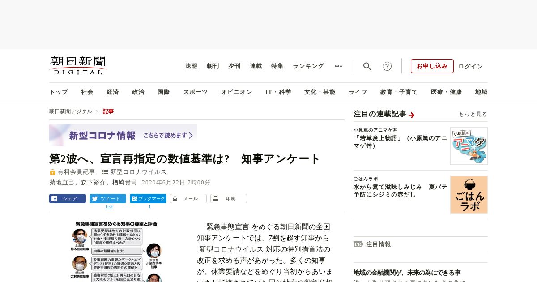Click 新型コロナウイルス keyword link in article body
Screen dimensions: 537x282
pos(231,249)
